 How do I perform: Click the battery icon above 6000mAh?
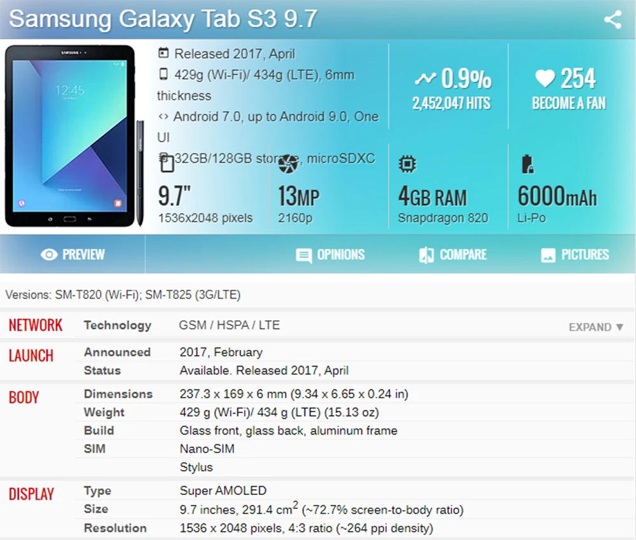[527, 164]
